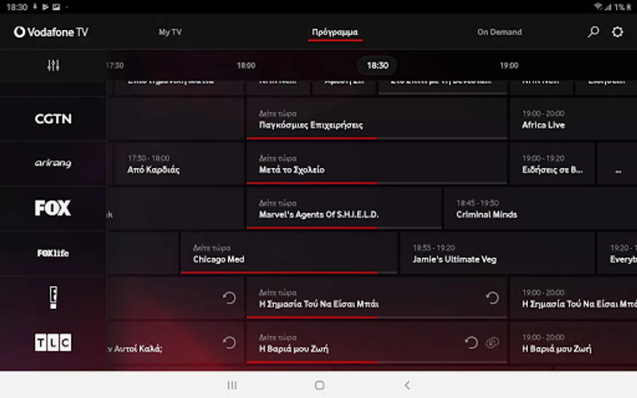Open search with the magnifier icon
The image size is (637, 398).
coord(593,32)
